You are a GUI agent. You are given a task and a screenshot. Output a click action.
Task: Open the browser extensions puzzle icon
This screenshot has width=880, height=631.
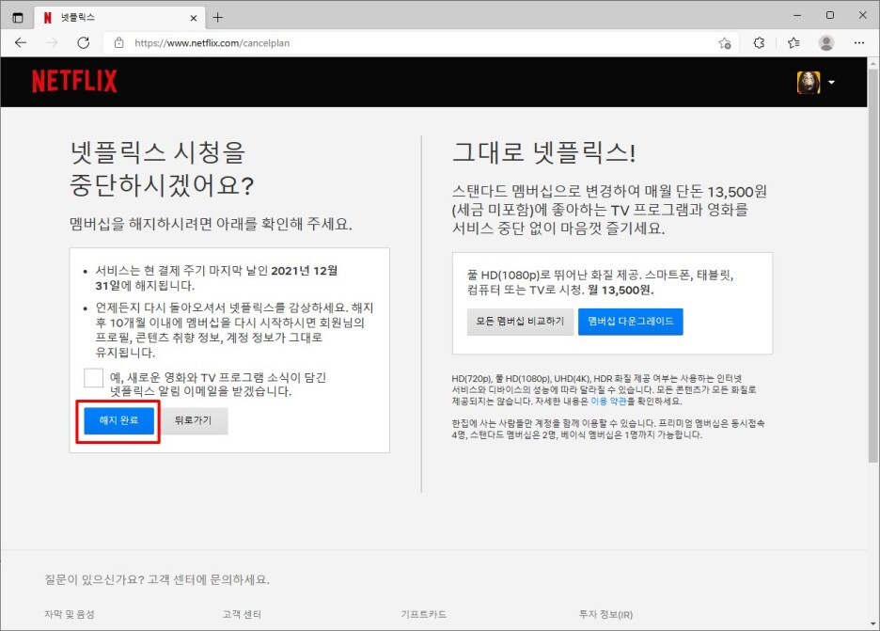(759, 42)
